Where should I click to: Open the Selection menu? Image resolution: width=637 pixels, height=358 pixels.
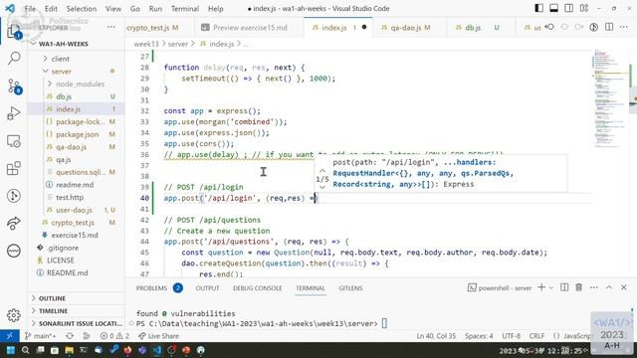[x=82, y=9]
